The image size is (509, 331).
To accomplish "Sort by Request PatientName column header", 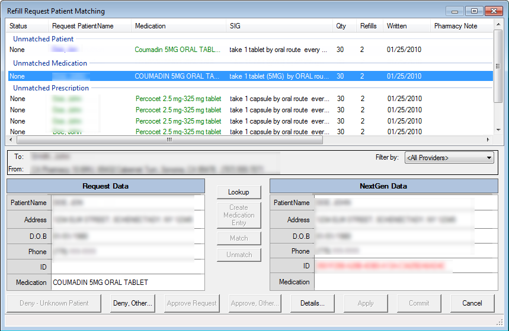I will tap(90, 26).
